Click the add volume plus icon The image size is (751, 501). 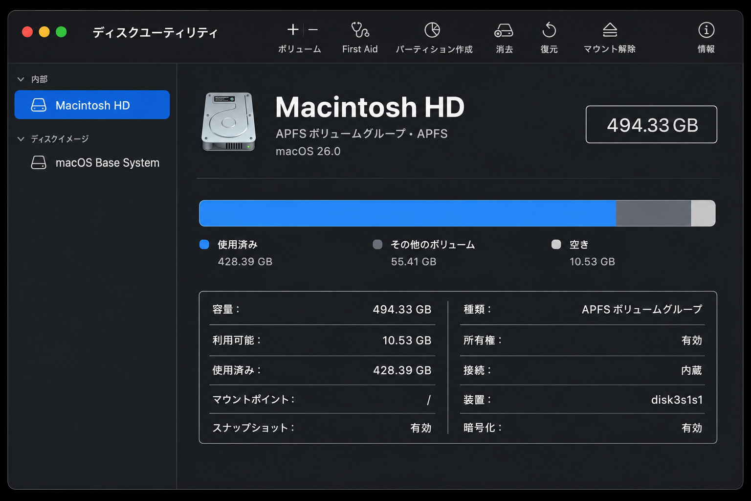tap(293, 30)
